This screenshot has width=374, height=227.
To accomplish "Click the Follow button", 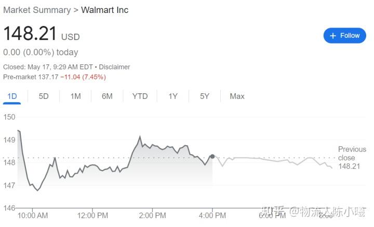I will pyautogui.click(x=344, y=35).
